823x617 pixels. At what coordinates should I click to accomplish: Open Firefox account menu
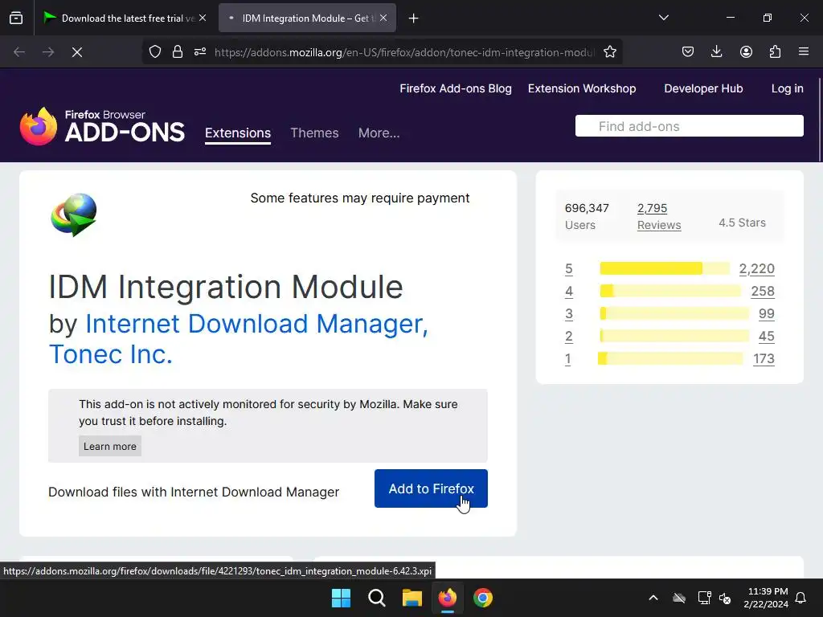(x=746, y=51)
